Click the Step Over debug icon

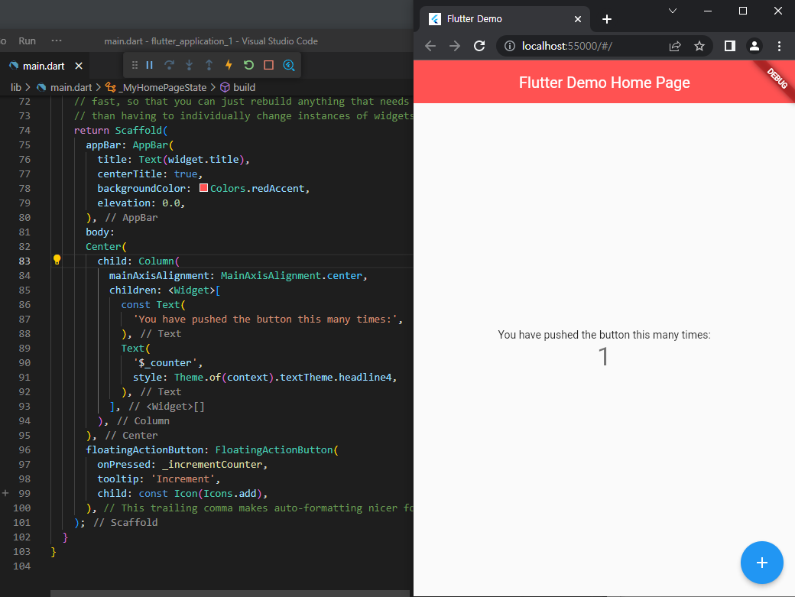pyautogui.click(x=169, y=65)
